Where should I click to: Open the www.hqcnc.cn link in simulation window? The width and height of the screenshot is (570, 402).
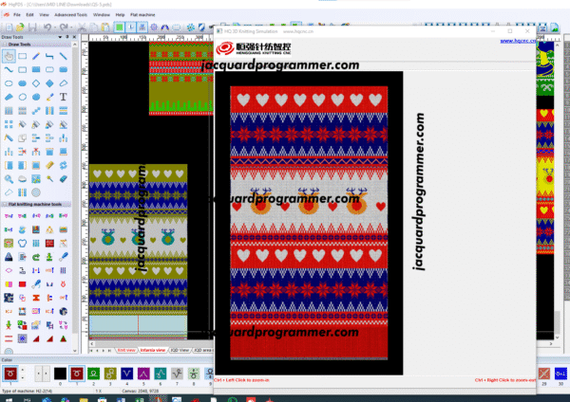pyautogui.click(x=521, y=41)
